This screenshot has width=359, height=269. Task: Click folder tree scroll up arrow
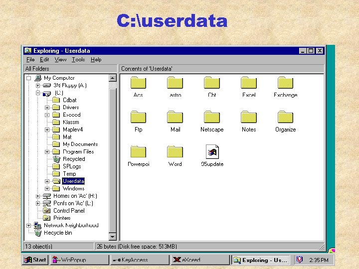112,78
